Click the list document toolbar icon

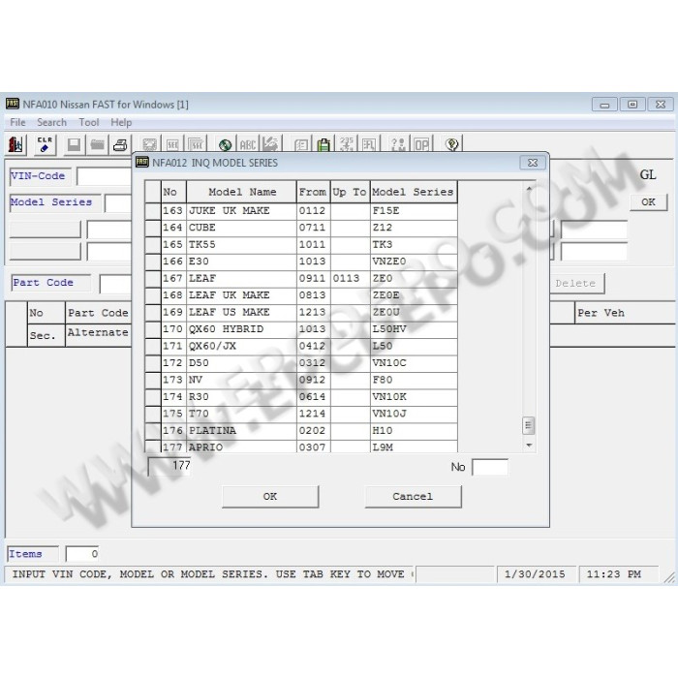pos(300,145)
